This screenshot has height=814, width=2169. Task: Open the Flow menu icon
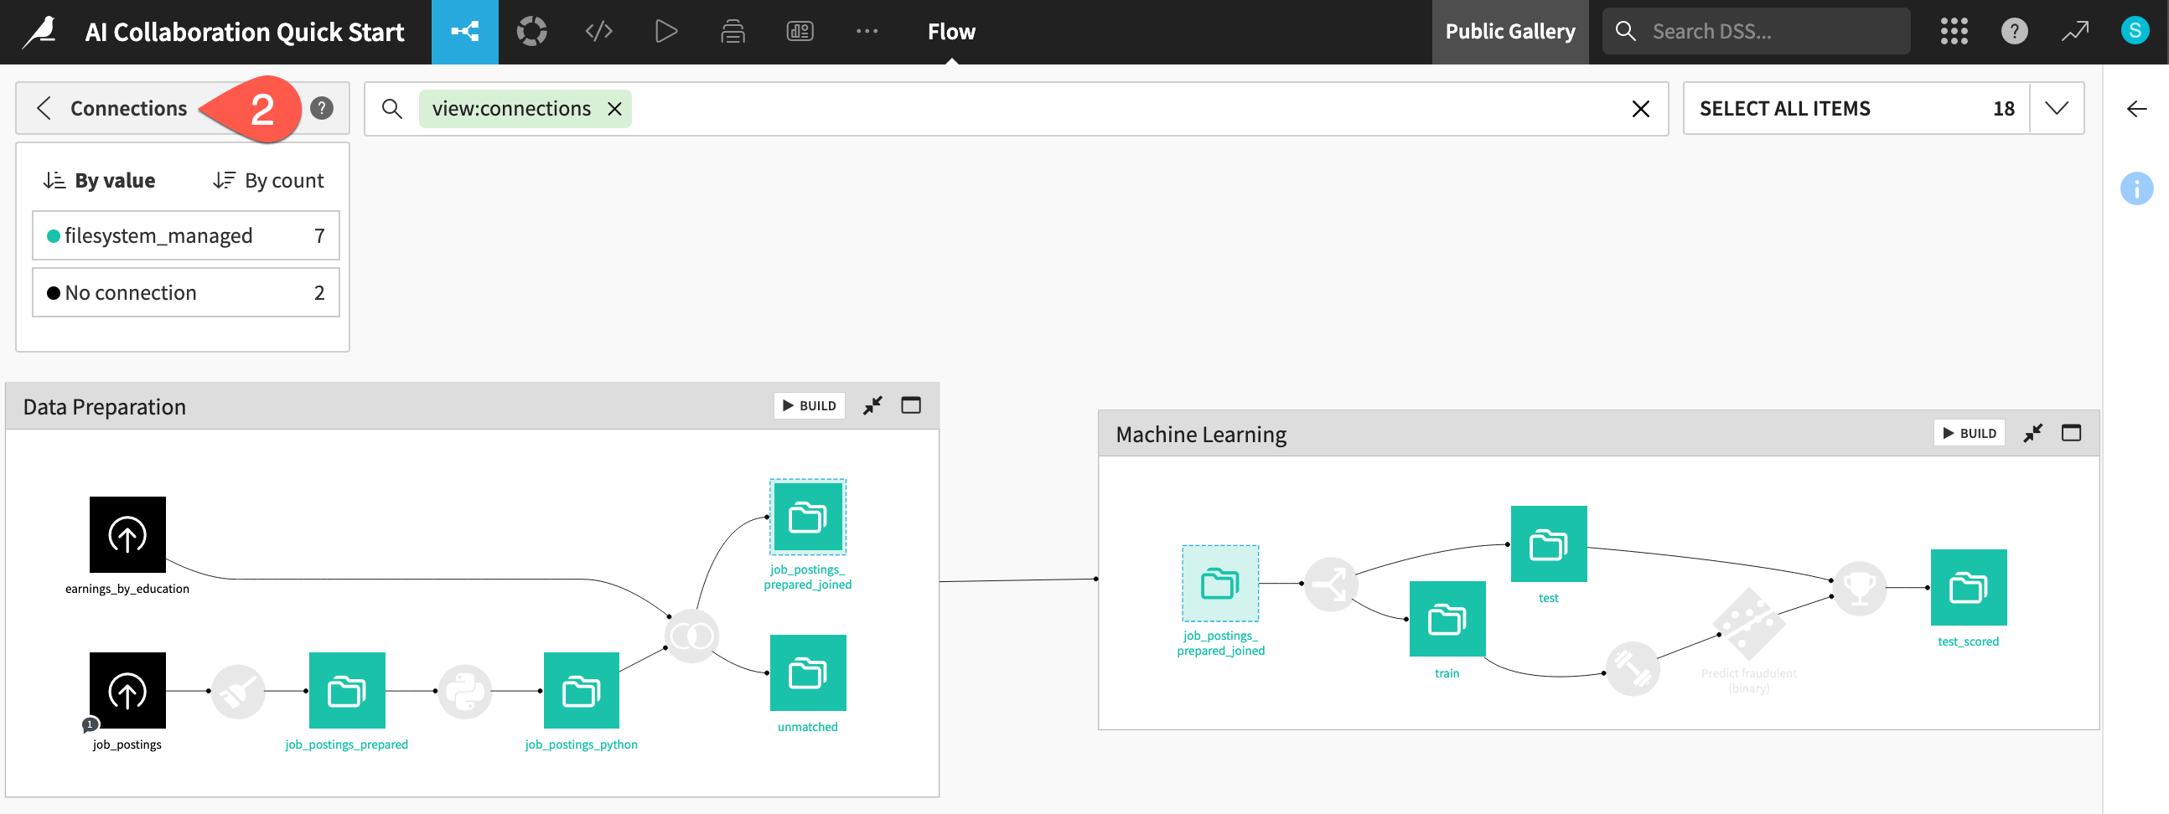pos(465,32)
